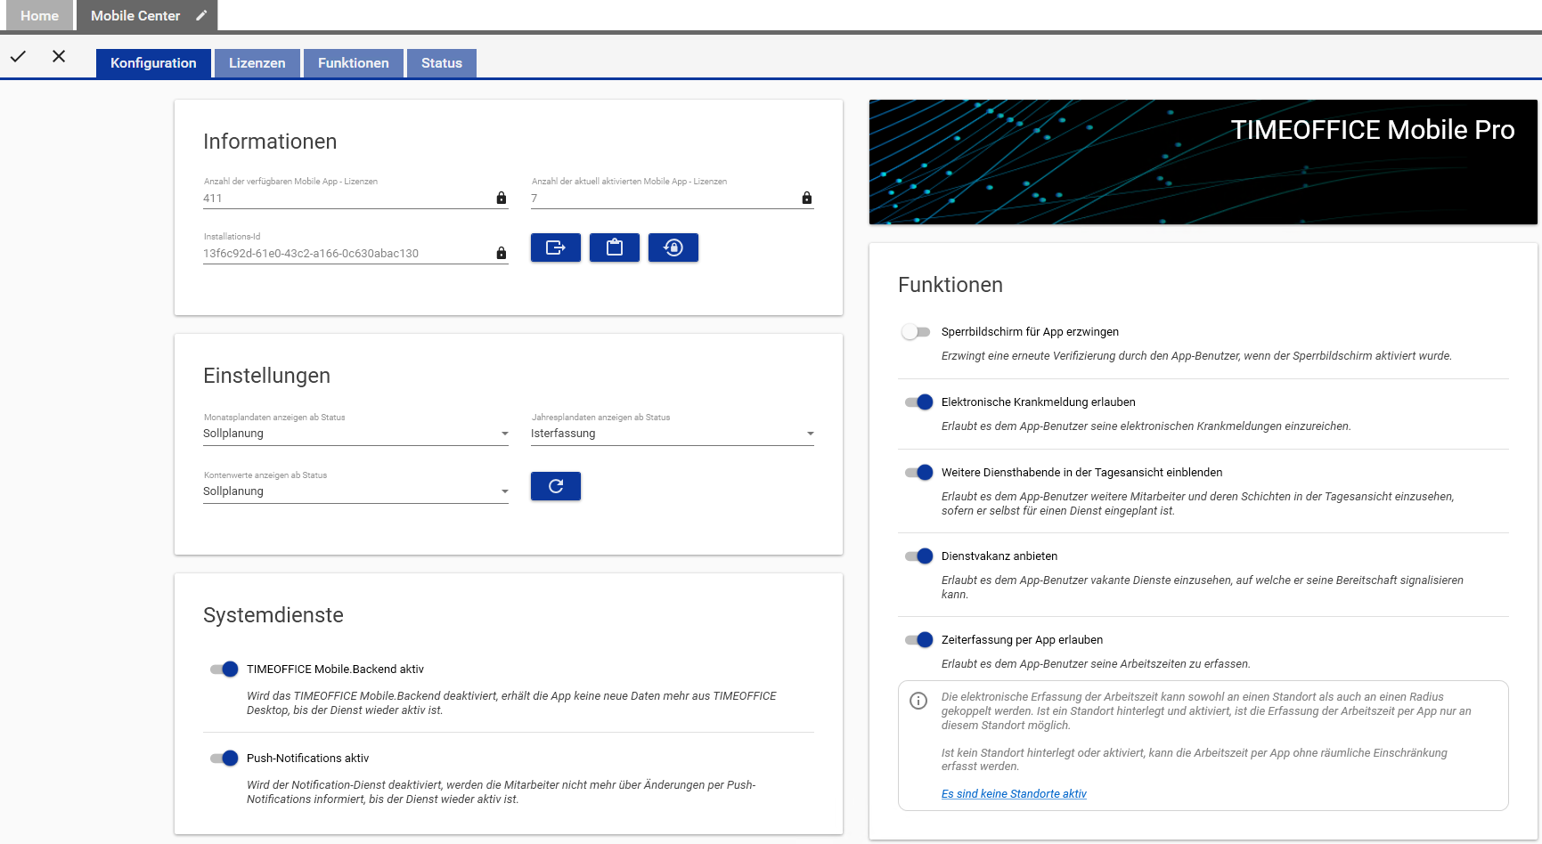Open Kontenwerte anzeigen ab Status dropdown

[355, 491]
